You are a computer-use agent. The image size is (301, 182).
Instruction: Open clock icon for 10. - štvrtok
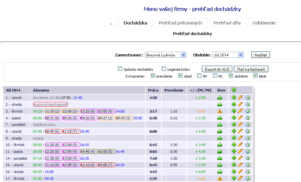point(248,145)
